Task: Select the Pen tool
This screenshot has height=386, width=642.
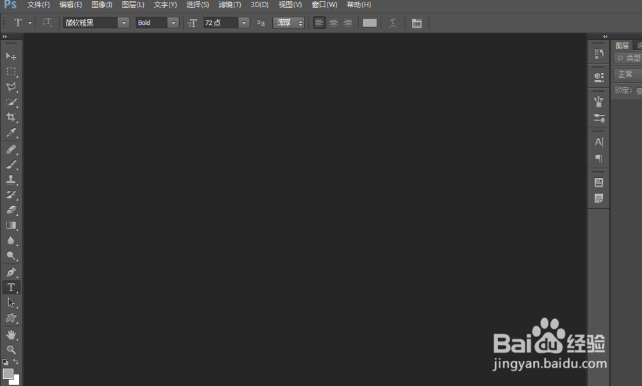Action: [11, 272]
